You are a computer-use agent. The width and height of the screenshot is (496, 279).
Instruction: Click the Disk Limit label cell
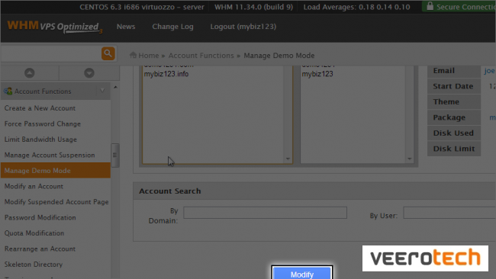454,149
